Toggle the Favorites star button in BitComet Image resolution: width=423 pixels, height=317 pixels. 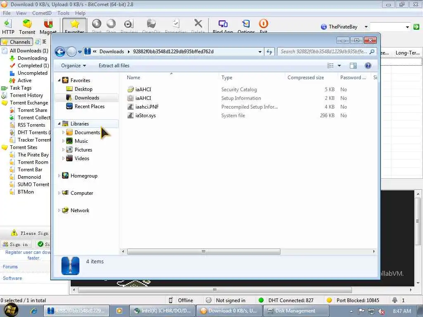(74, 26)
